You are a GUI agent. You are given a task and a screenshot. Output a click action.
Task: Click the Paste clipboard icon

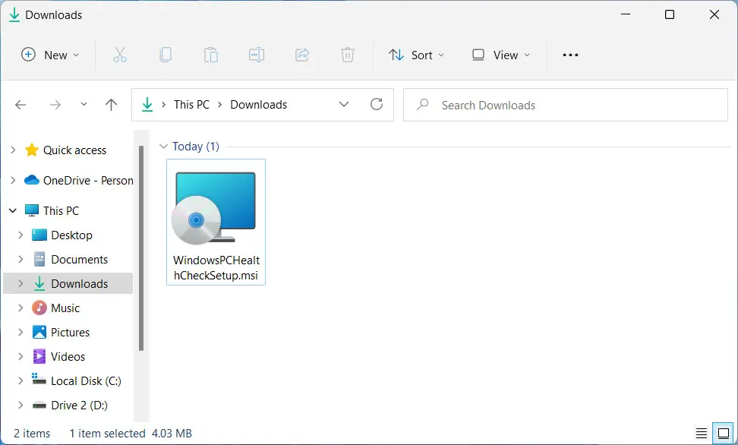click(x=211, y=55)
